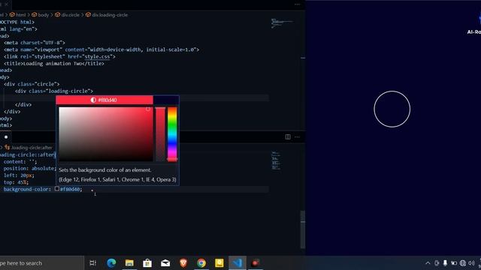The height and width of the screenshot is (270, 481).
Task: Click "Sets the background color of an element."
Action: click(x=105, y=170)
